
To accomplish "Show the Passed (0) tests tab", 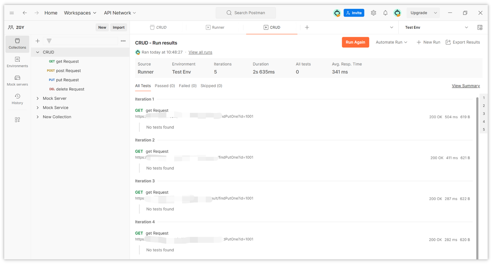I will (165, 86).
